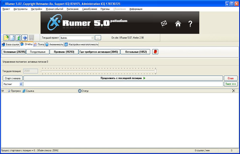Switch to the Отчёты tab
240x154 pixels.
click(27, 44)
